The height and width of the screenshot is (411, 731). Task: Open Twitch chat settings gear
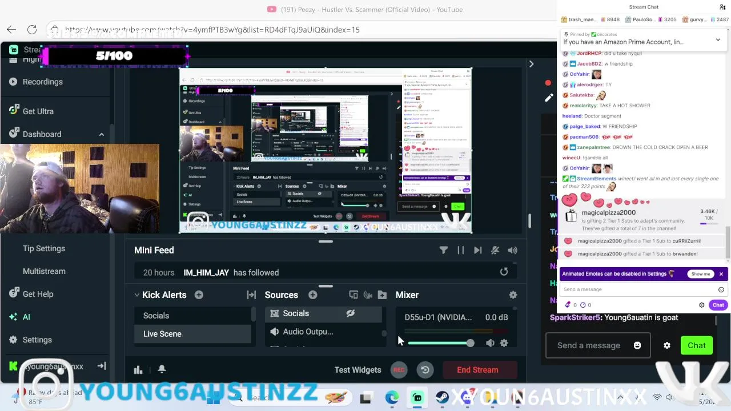point(702,305)
